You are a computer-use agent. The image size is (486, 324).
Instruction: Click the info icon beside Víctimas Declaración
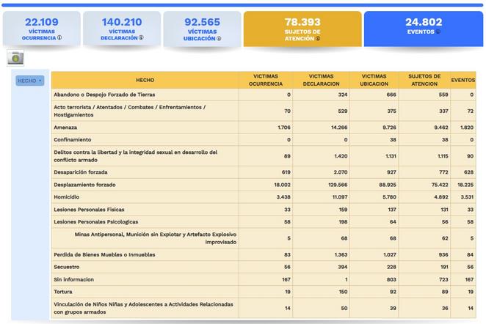[x=141, y=38]
